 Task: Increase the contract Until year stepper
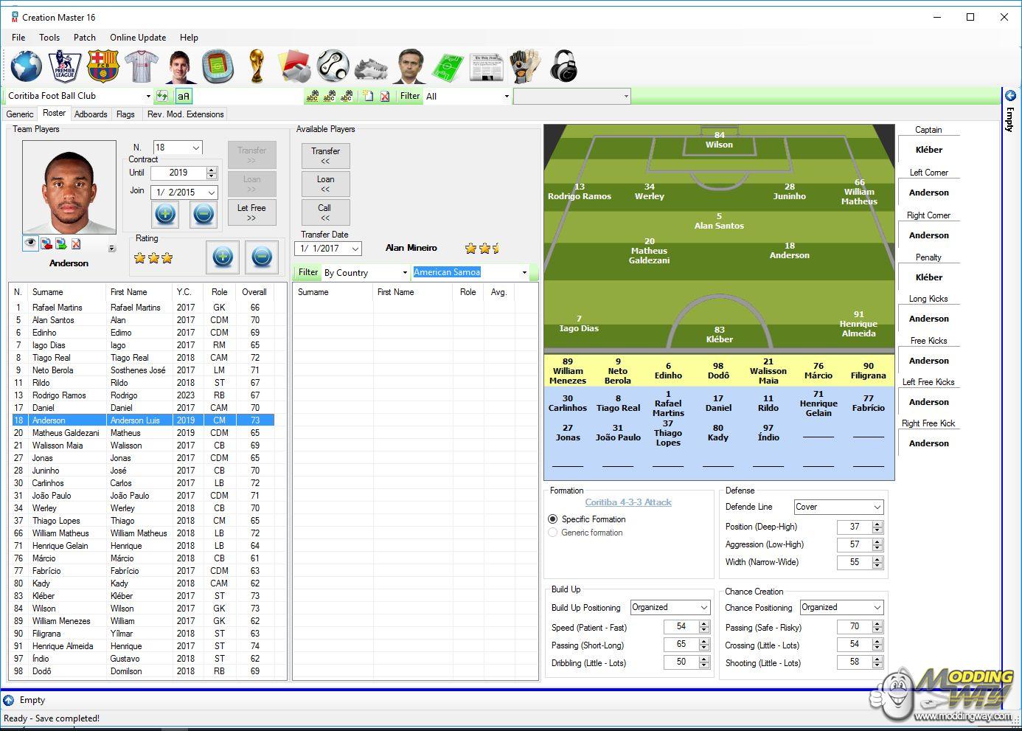(212, 170)
